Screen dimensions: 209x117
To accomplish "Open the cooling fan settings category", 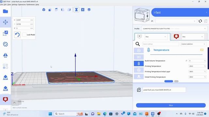I will click(139, 70).
